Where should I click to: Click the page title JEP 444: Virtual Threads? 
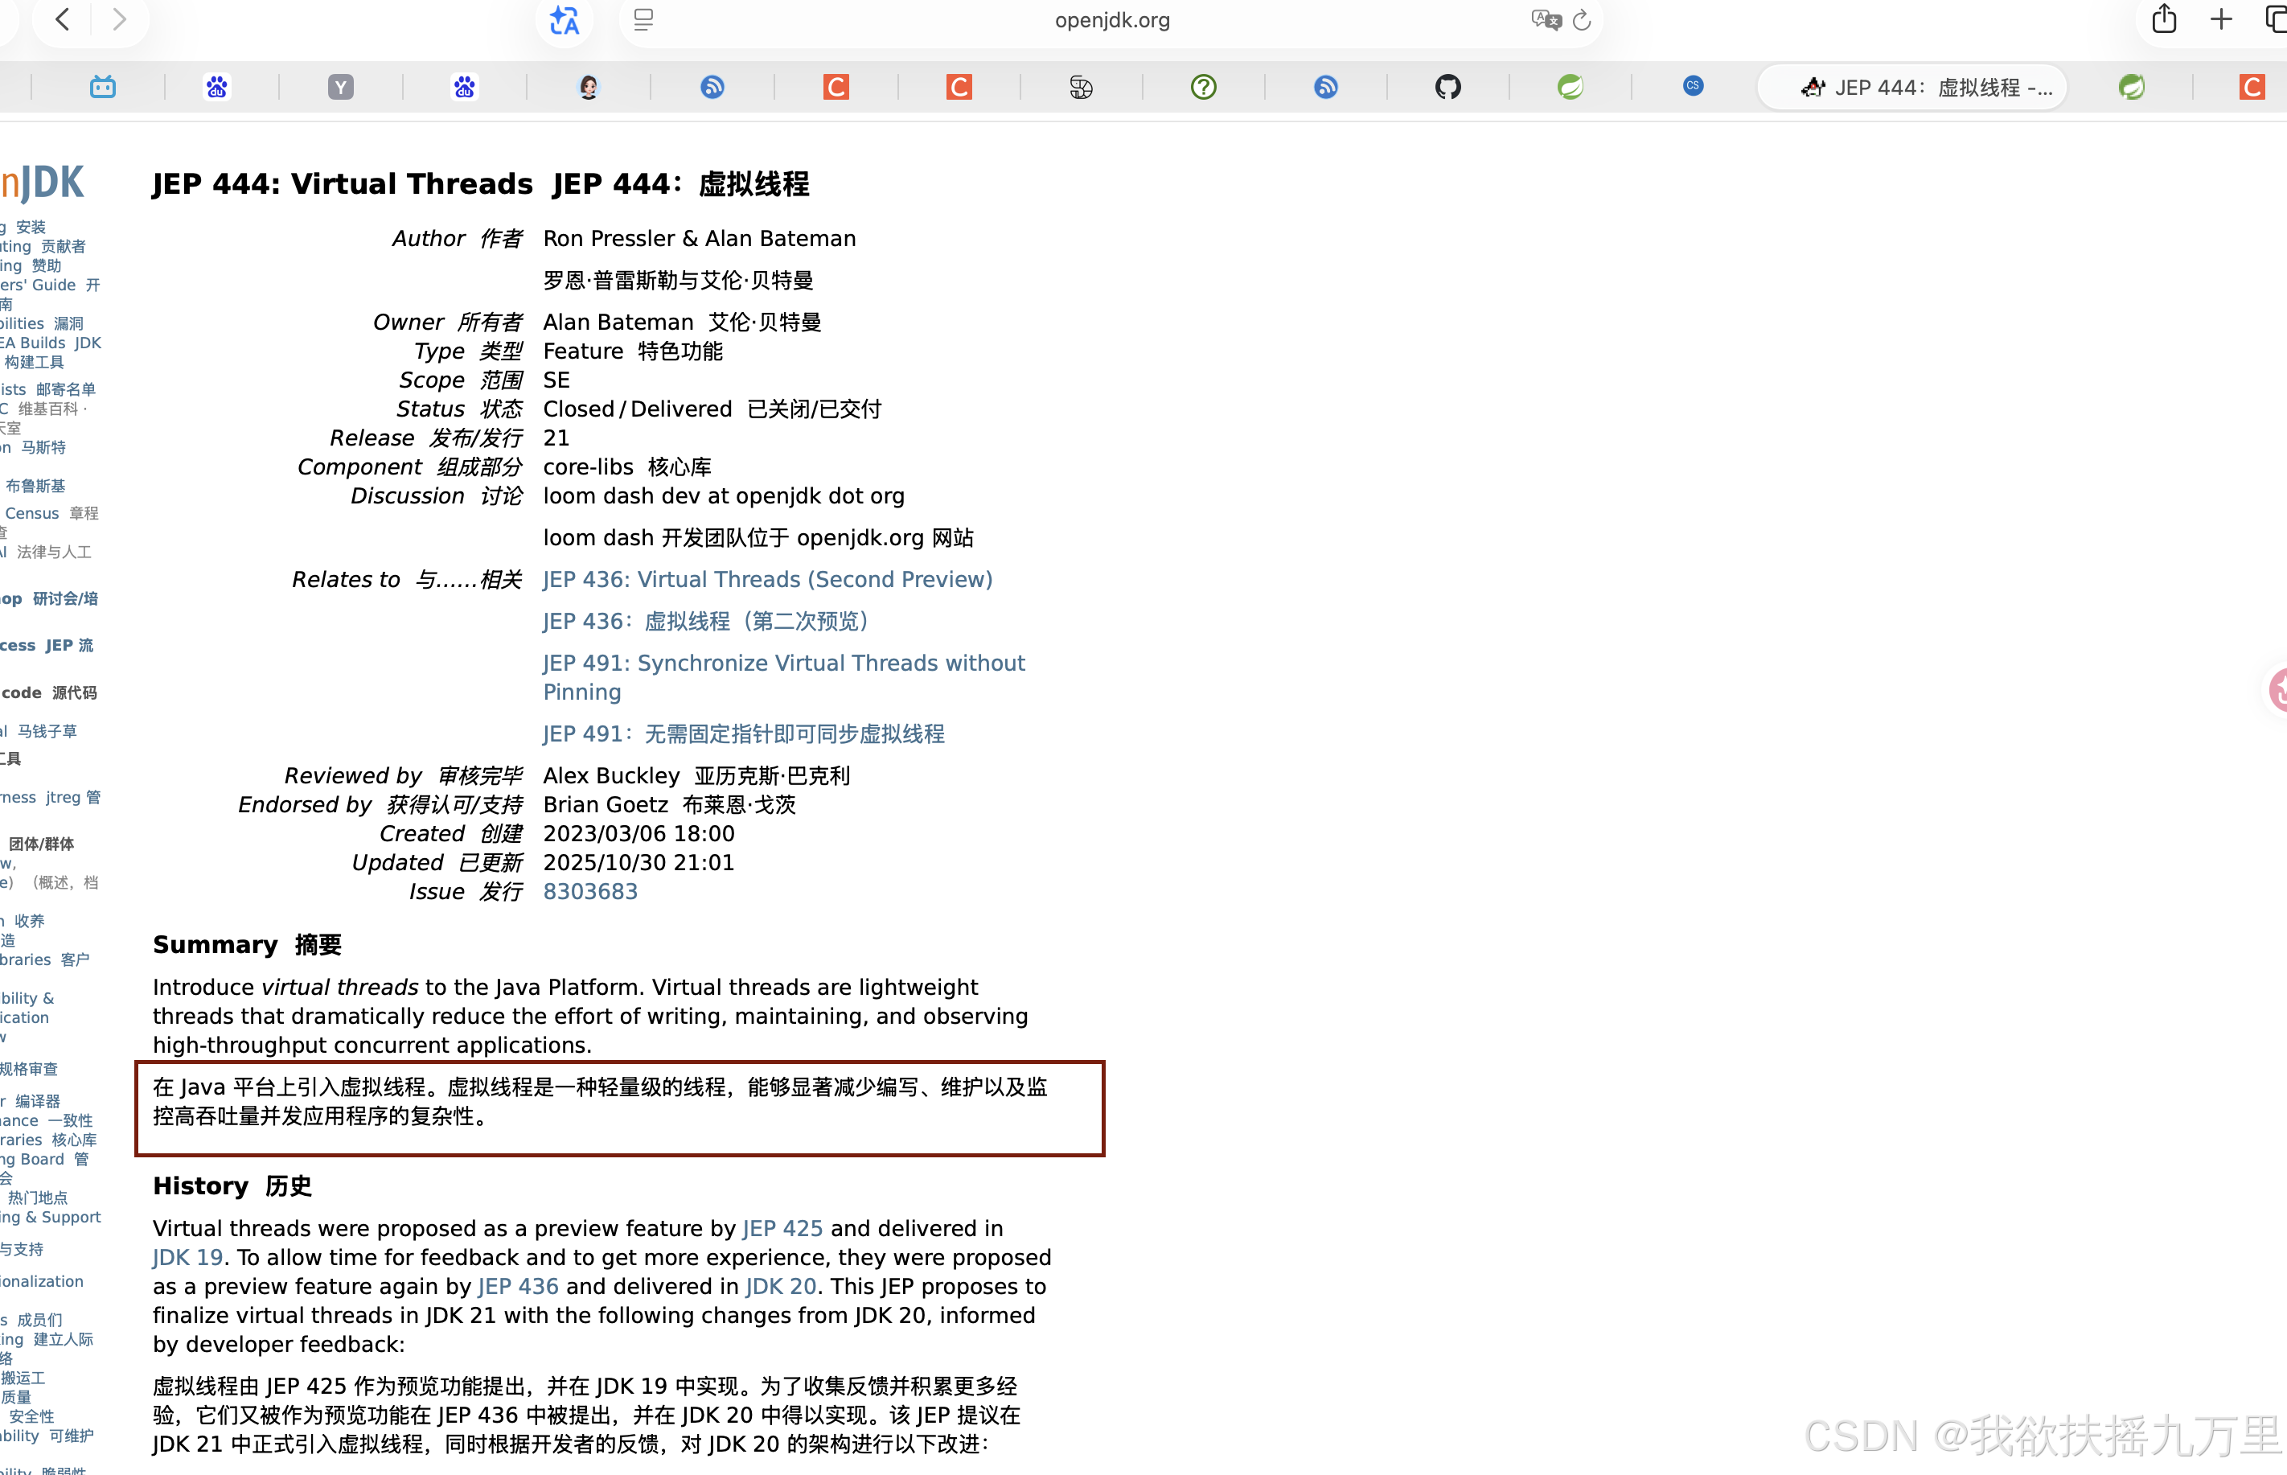coord(342,183)
